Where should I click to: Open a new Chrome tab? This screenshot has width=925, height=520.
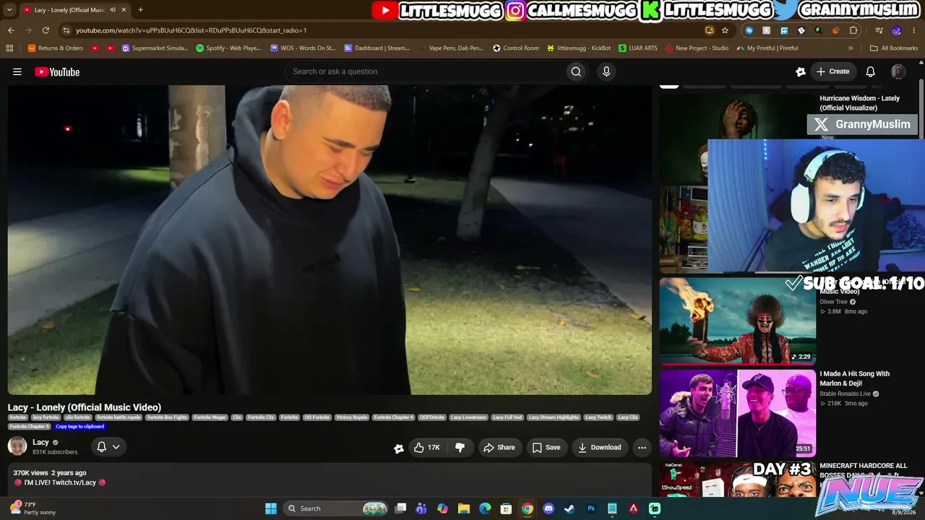point(140,10)
